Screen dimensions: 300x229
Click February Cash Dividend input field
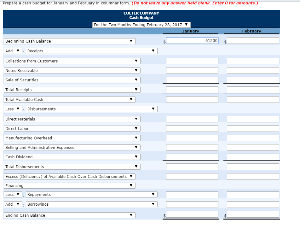[x=253, y=157]
